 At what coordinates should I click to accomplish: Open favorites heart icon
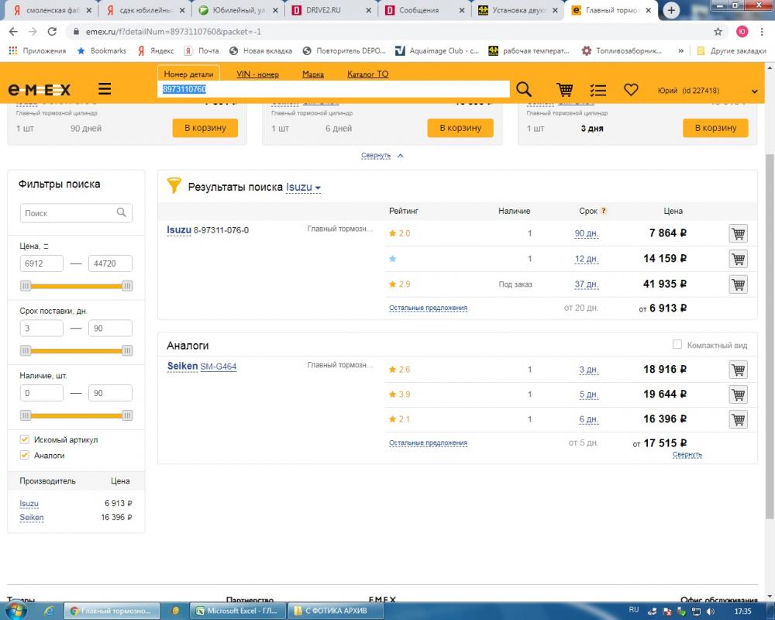click(x=631, y=90)
